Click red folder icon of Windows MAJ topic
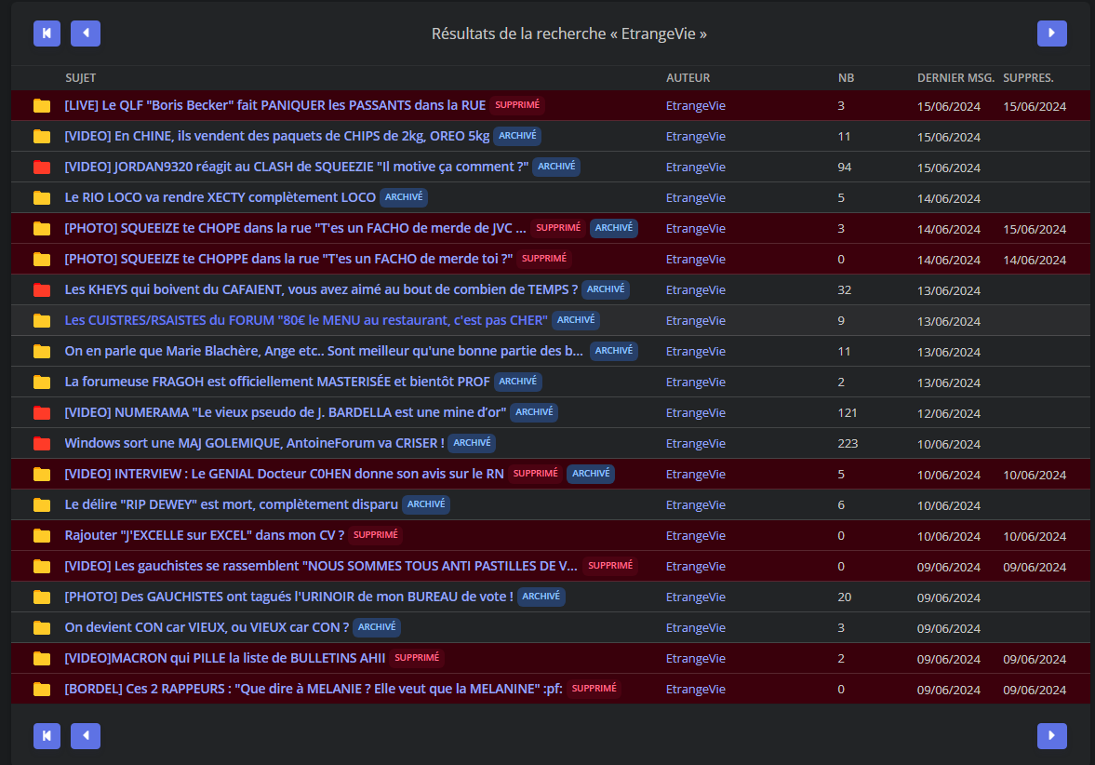This screenshot has width=1095, height=765. [x=42, y=444]
